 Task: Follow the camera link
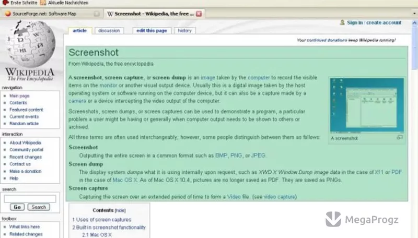[77, 101]
